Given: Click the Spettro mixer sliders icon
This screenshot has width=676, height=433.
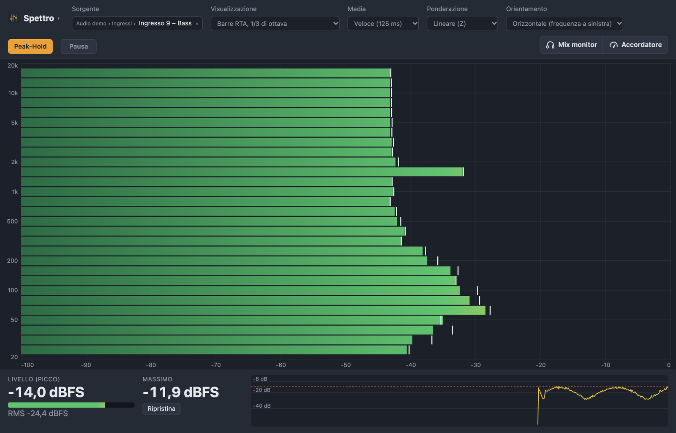Looking at the screenshot, I should click(14, 18).
